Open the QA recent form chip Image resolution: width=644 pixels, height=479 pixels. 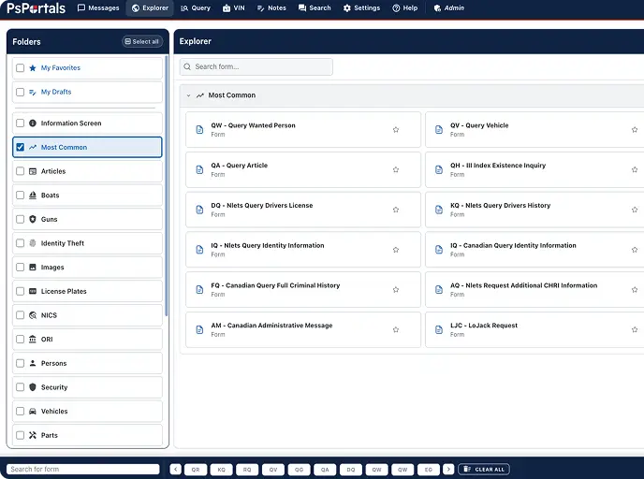[325, 470]
